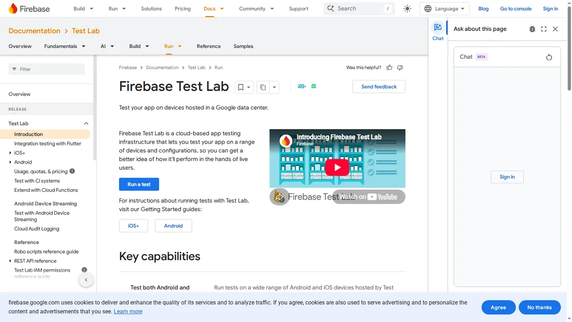Image resolution: width=572 pixels, height=322 pixels.
Task: Expand the chat panel to fullscreen
Action: (x=544, y=29)
